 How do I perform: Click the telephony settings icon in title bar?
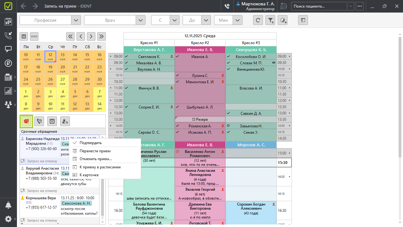227,6
